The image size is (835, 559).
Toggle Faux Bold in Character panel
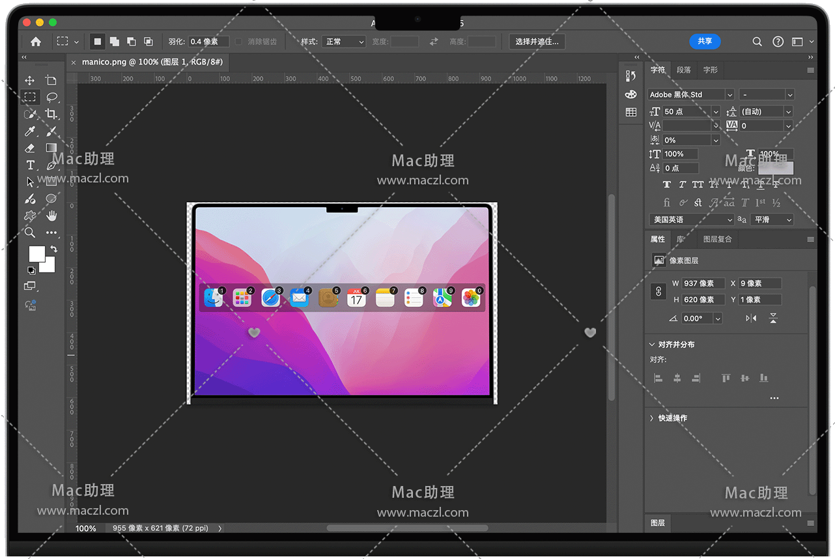[x=666, y=185]
